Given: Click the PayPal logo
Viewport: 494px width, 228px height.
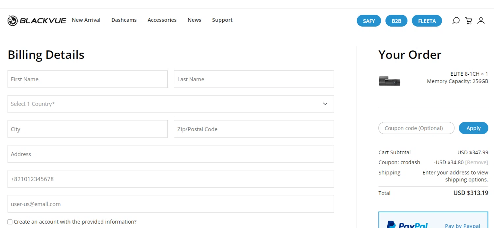Looking at the screenshot, I should (407, 225).
